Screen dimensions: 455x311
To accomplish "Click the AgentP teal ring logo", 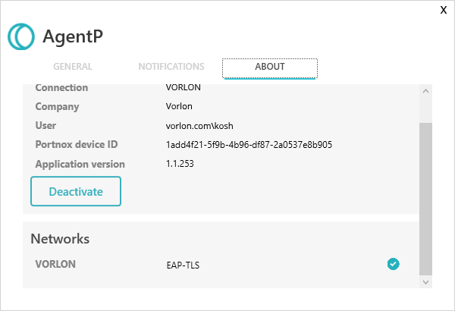I will pyautogui.click(x=21, y=36).
